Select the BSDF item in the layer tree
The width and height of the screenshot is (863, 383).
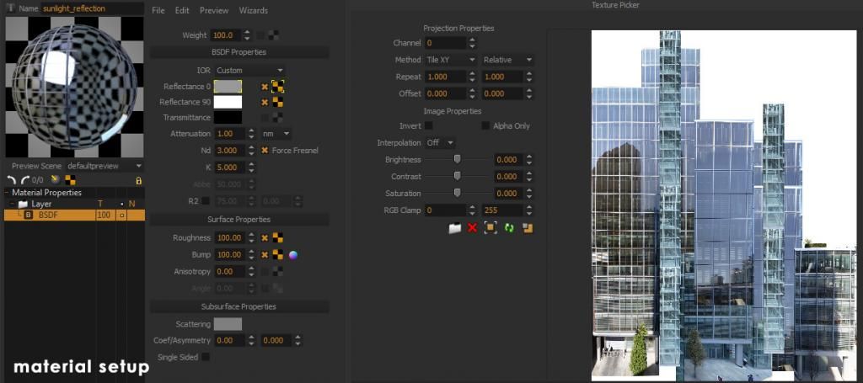(x=48, y=215)
